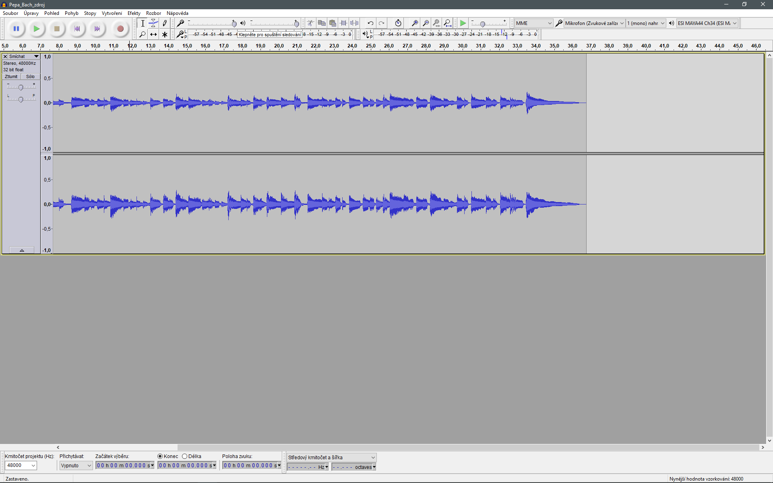Click the Začátek výběru time field

click(125, 465)
